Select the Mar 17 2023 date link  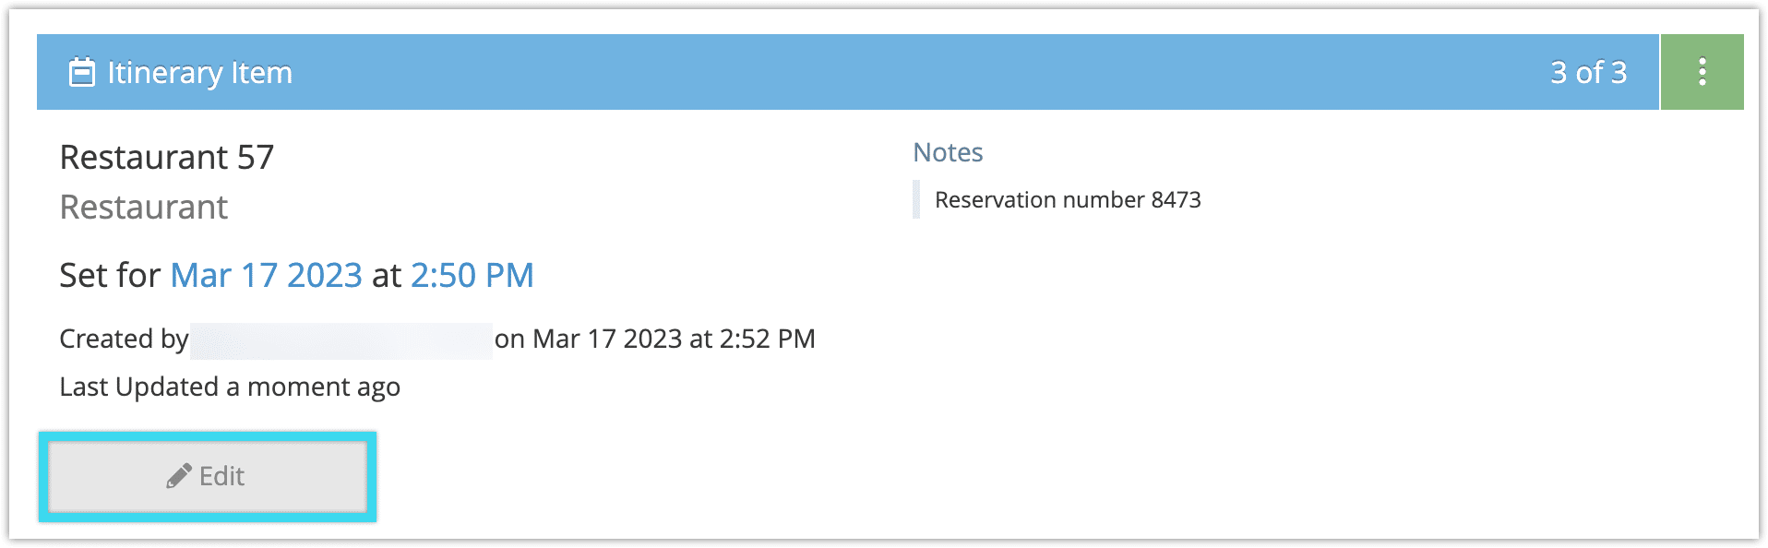pos(266,275)
